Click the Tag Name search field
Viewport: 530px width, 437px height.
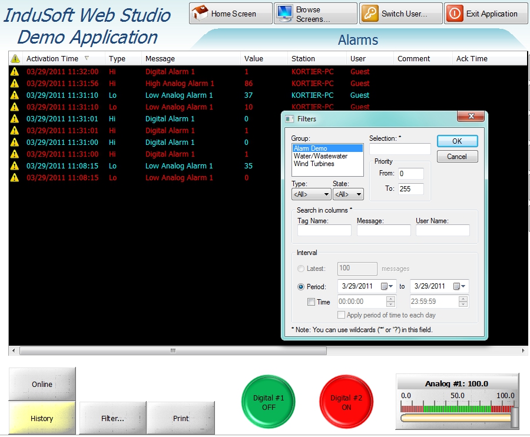[x=324, y=230]
